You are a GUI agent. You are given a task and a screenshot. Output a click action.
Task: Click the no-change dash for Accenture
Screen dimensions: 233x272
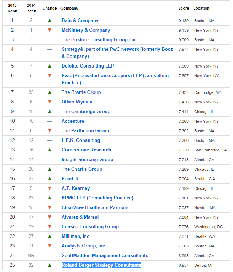click(49, 122)
